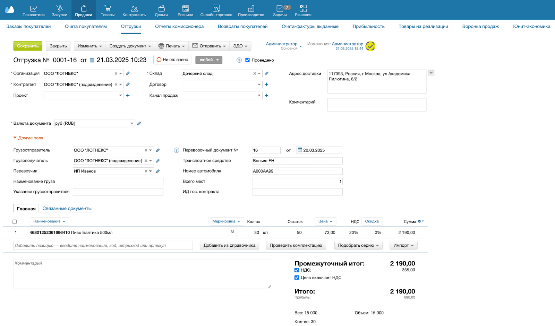Click pencil icon next to Организация field
The image size is (555, 326).
[128, 73]
